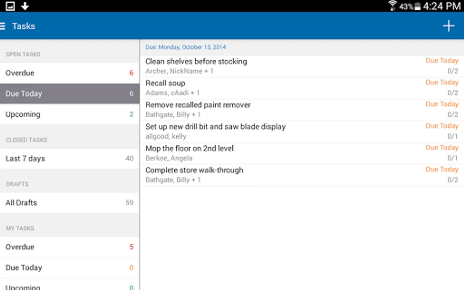Tap the Tasks title in the header
The image size is (464, 290).
coord(24,26)
